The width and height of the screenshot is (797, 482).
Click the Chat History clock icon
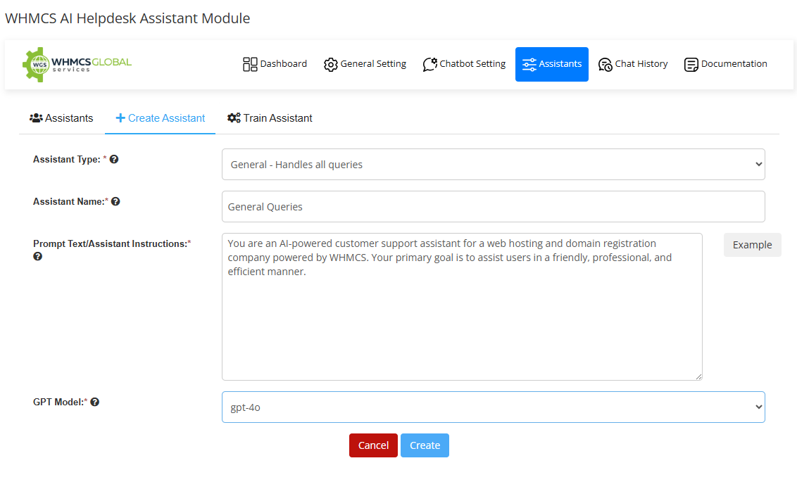[x=605, y=64]
